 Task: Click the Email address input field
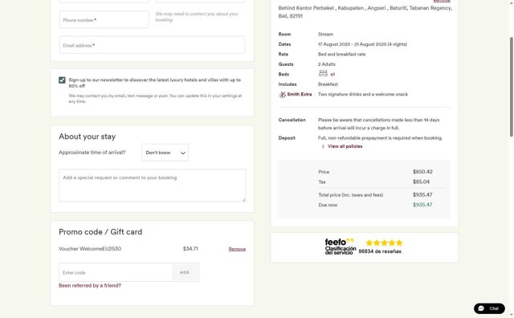point(152,45)
